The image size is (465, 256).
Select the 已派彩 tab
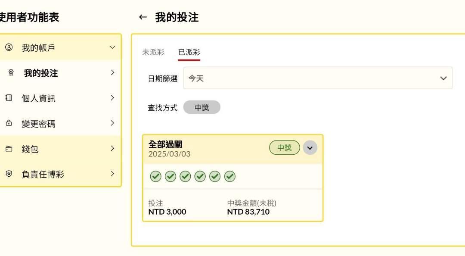[189, 52]
